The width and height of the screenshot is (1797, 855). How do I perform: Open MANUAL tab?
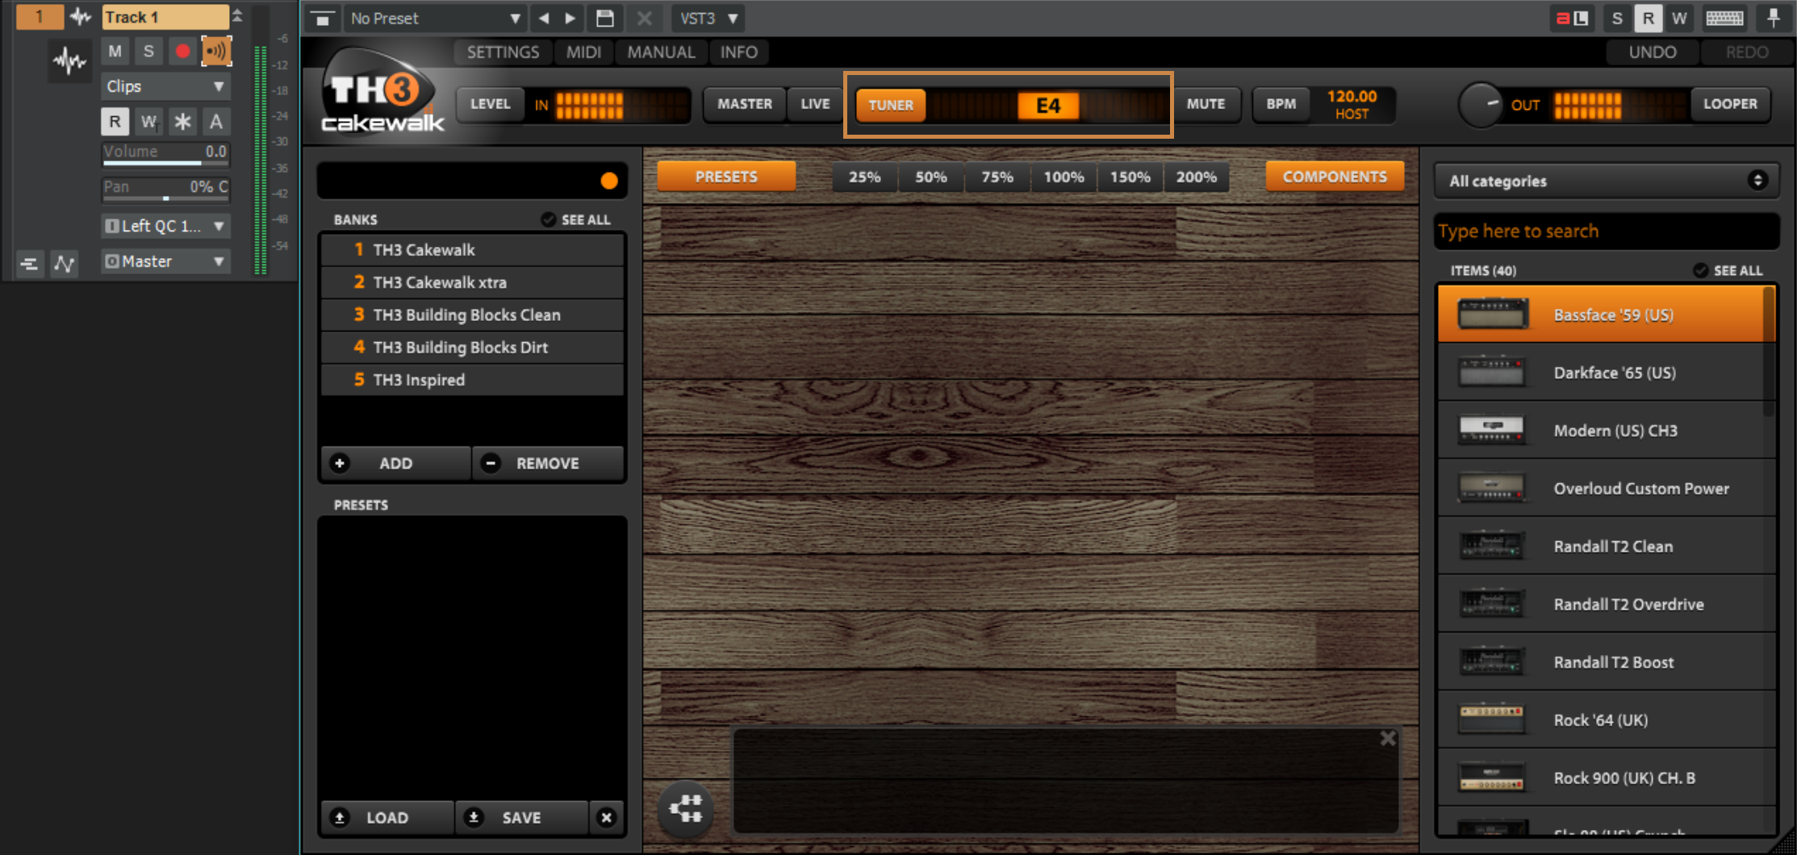coord(661,52)
